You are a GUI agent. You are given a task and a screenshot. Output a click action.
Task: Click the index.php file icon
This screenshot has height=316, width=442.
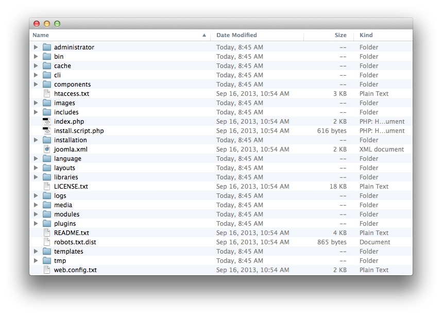(x=47, y=122)
